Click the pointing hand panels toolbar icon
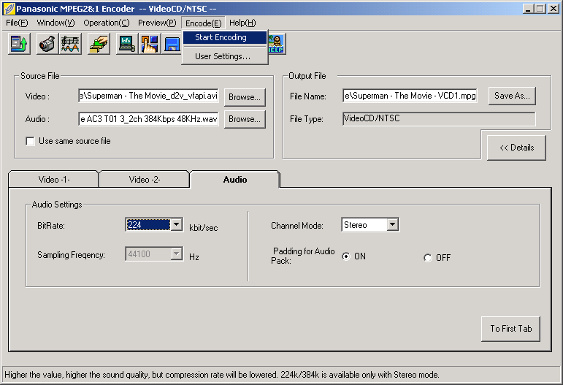Image resolution: width=563 pixels, height=385 pixels. coord(150,44)
